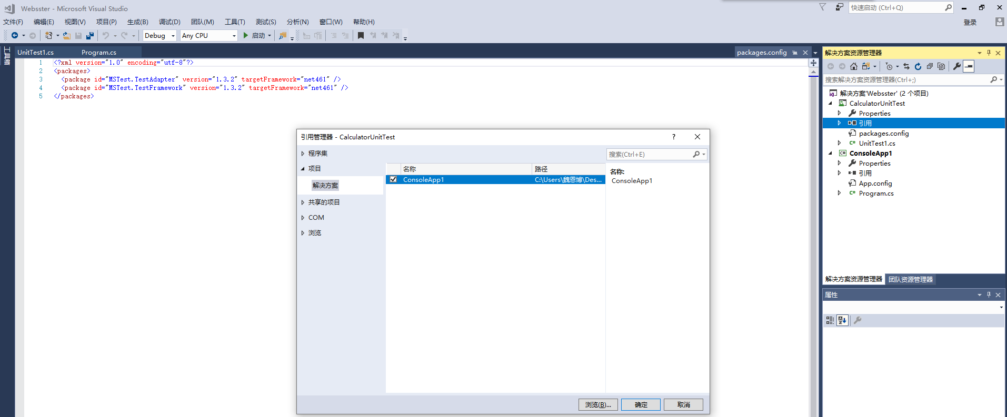Expand the 浏览 category in Reference Manager
This screenshot has height=417, width=1007.
tap(303, 233)
